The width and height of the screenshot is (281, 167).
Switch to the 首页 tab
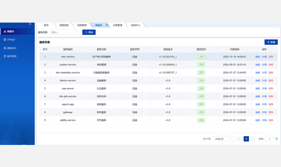pyautogui.click(x=46, y=25)
